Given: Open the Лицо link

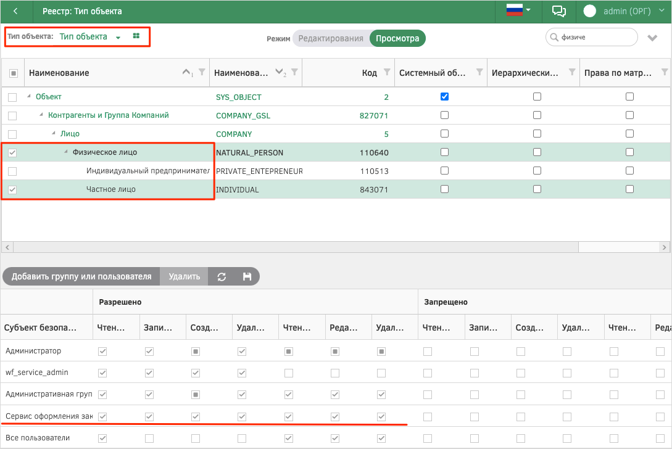Looking at the screenshot, I should 70,134.
